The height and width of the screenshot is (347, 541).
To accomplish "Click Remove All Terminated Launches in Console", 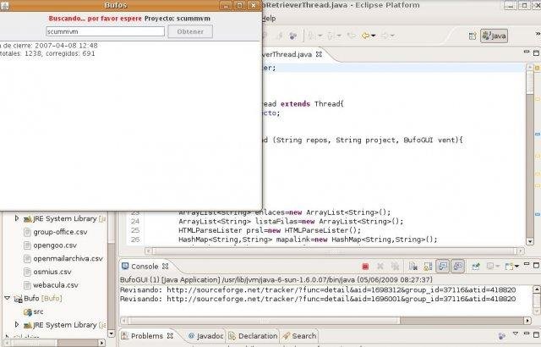I will tap(395, 267).
